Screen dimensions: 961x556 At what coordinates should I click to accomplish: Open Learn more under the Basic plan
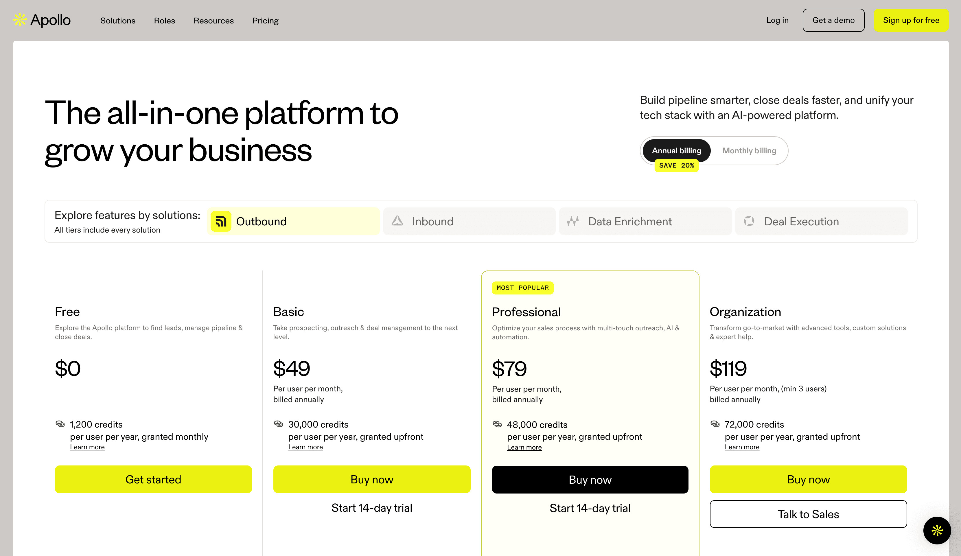click(305, 447)
